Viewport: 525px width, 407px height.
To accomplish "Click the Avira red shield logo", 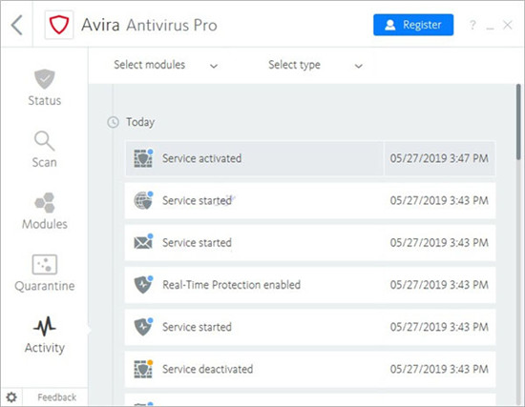I will [x=59, y=25].
